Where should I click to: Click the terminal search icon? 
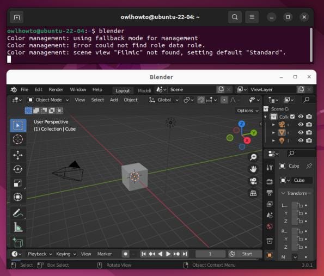[x=235, y=17]
